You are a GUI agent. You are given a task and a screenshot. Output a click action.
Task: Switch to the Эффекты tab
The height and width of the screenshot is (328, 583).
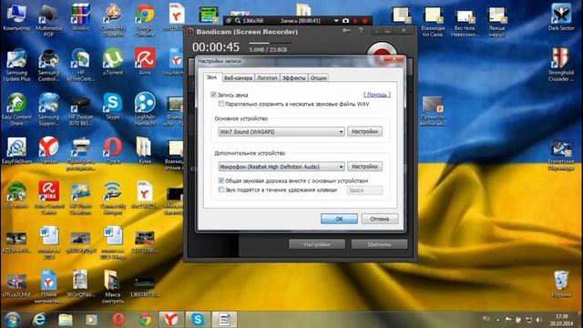(x=293, y=77)
